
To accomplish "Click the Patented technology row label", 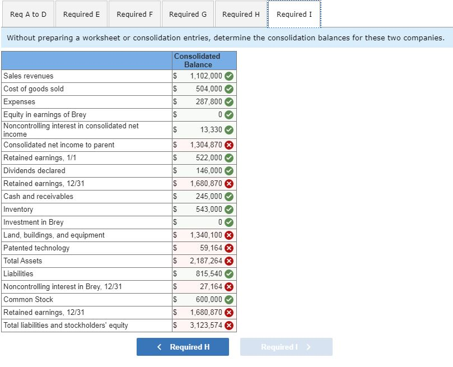I will point(36,248).
